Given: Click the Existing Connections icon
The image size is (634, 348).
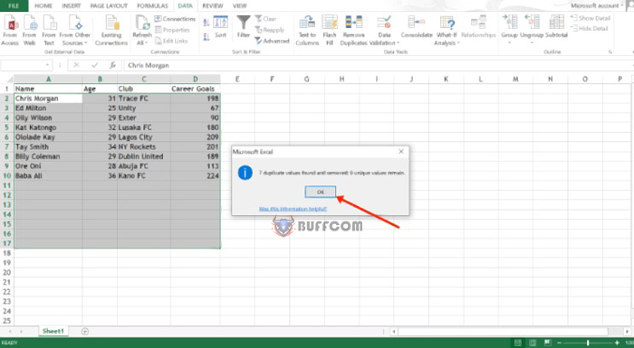Looking at the screenshot, I should click(x=111, y=23).
